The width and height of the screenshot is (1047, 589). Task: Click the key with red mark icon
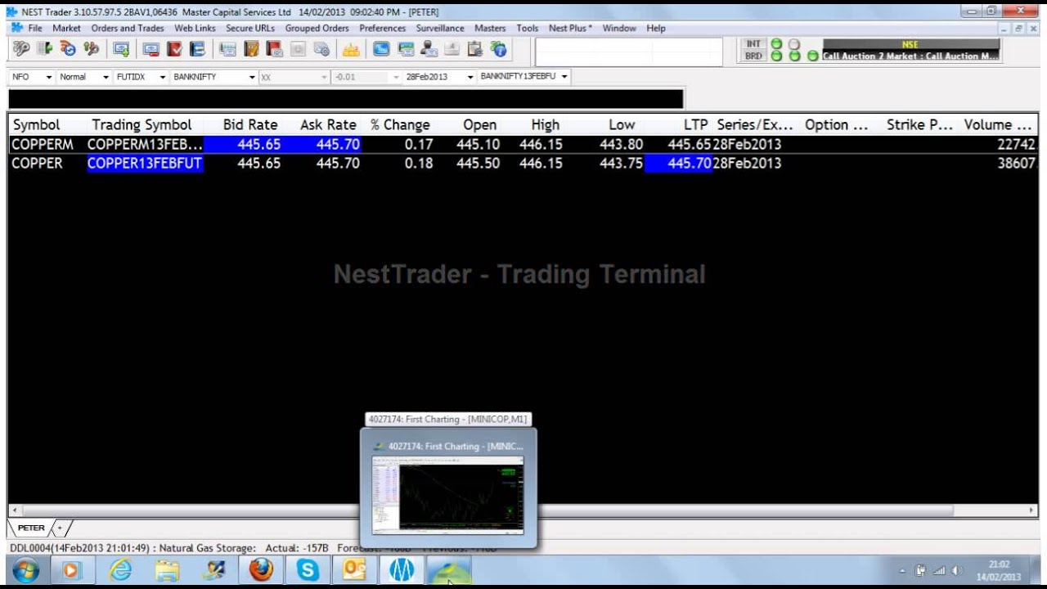[x=91, y=49]
